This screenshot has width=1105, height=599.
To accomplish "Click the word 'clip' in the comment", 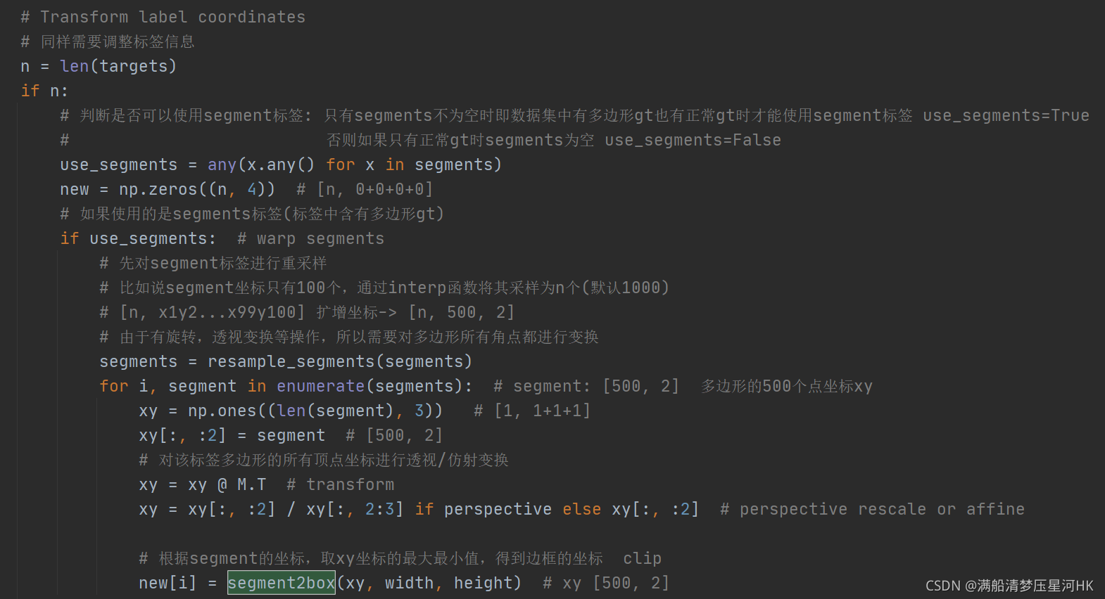I will (x=642, y=558).
